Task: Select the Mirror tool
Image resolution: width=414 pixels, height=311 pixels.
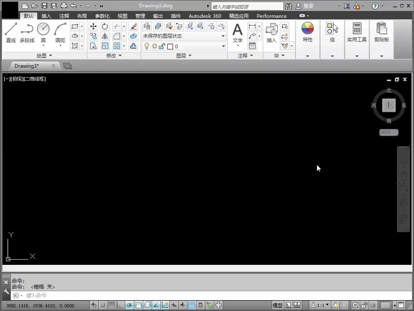Action: pos(105,36)
